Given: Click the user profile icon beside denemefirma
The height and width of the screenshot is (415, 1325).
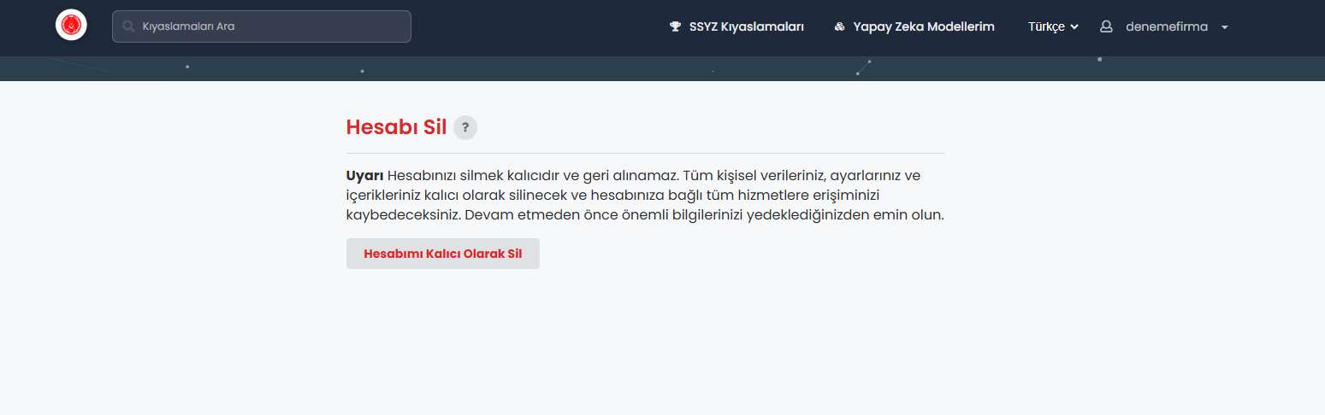Looking at the screenshot, I should click(1106, 26).
